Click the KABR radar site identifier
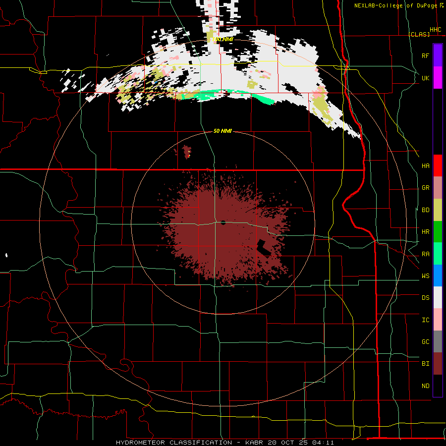 (255, 443)
